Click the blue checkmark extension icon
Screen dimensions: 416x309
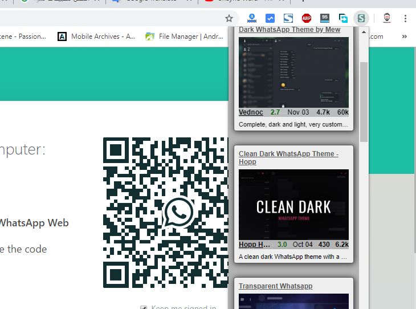[x=270, y=18]
